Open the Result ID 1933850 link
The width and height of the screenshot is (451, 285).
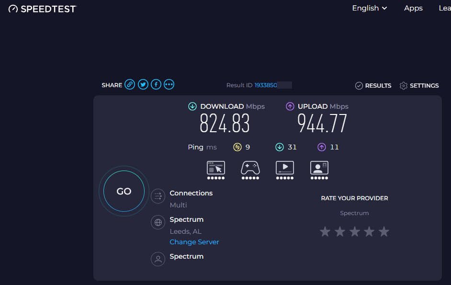point(266,85)
